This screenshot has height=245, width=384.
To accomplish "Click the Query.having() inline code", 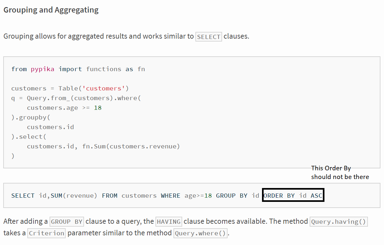I will (338, 222).
